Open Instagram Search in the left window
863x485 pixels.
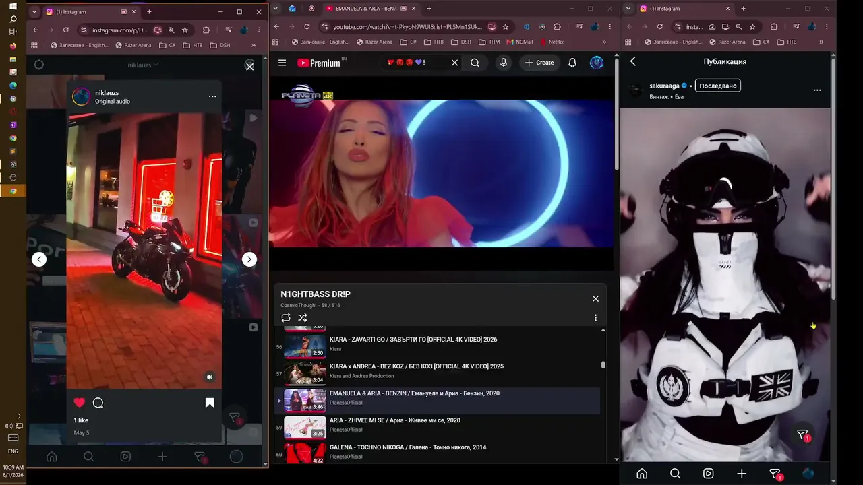point(88,457)
